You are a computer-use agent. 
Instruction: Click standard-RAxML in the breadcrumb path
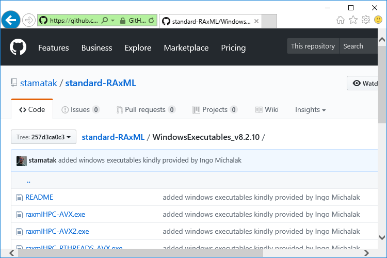[113, 137]
